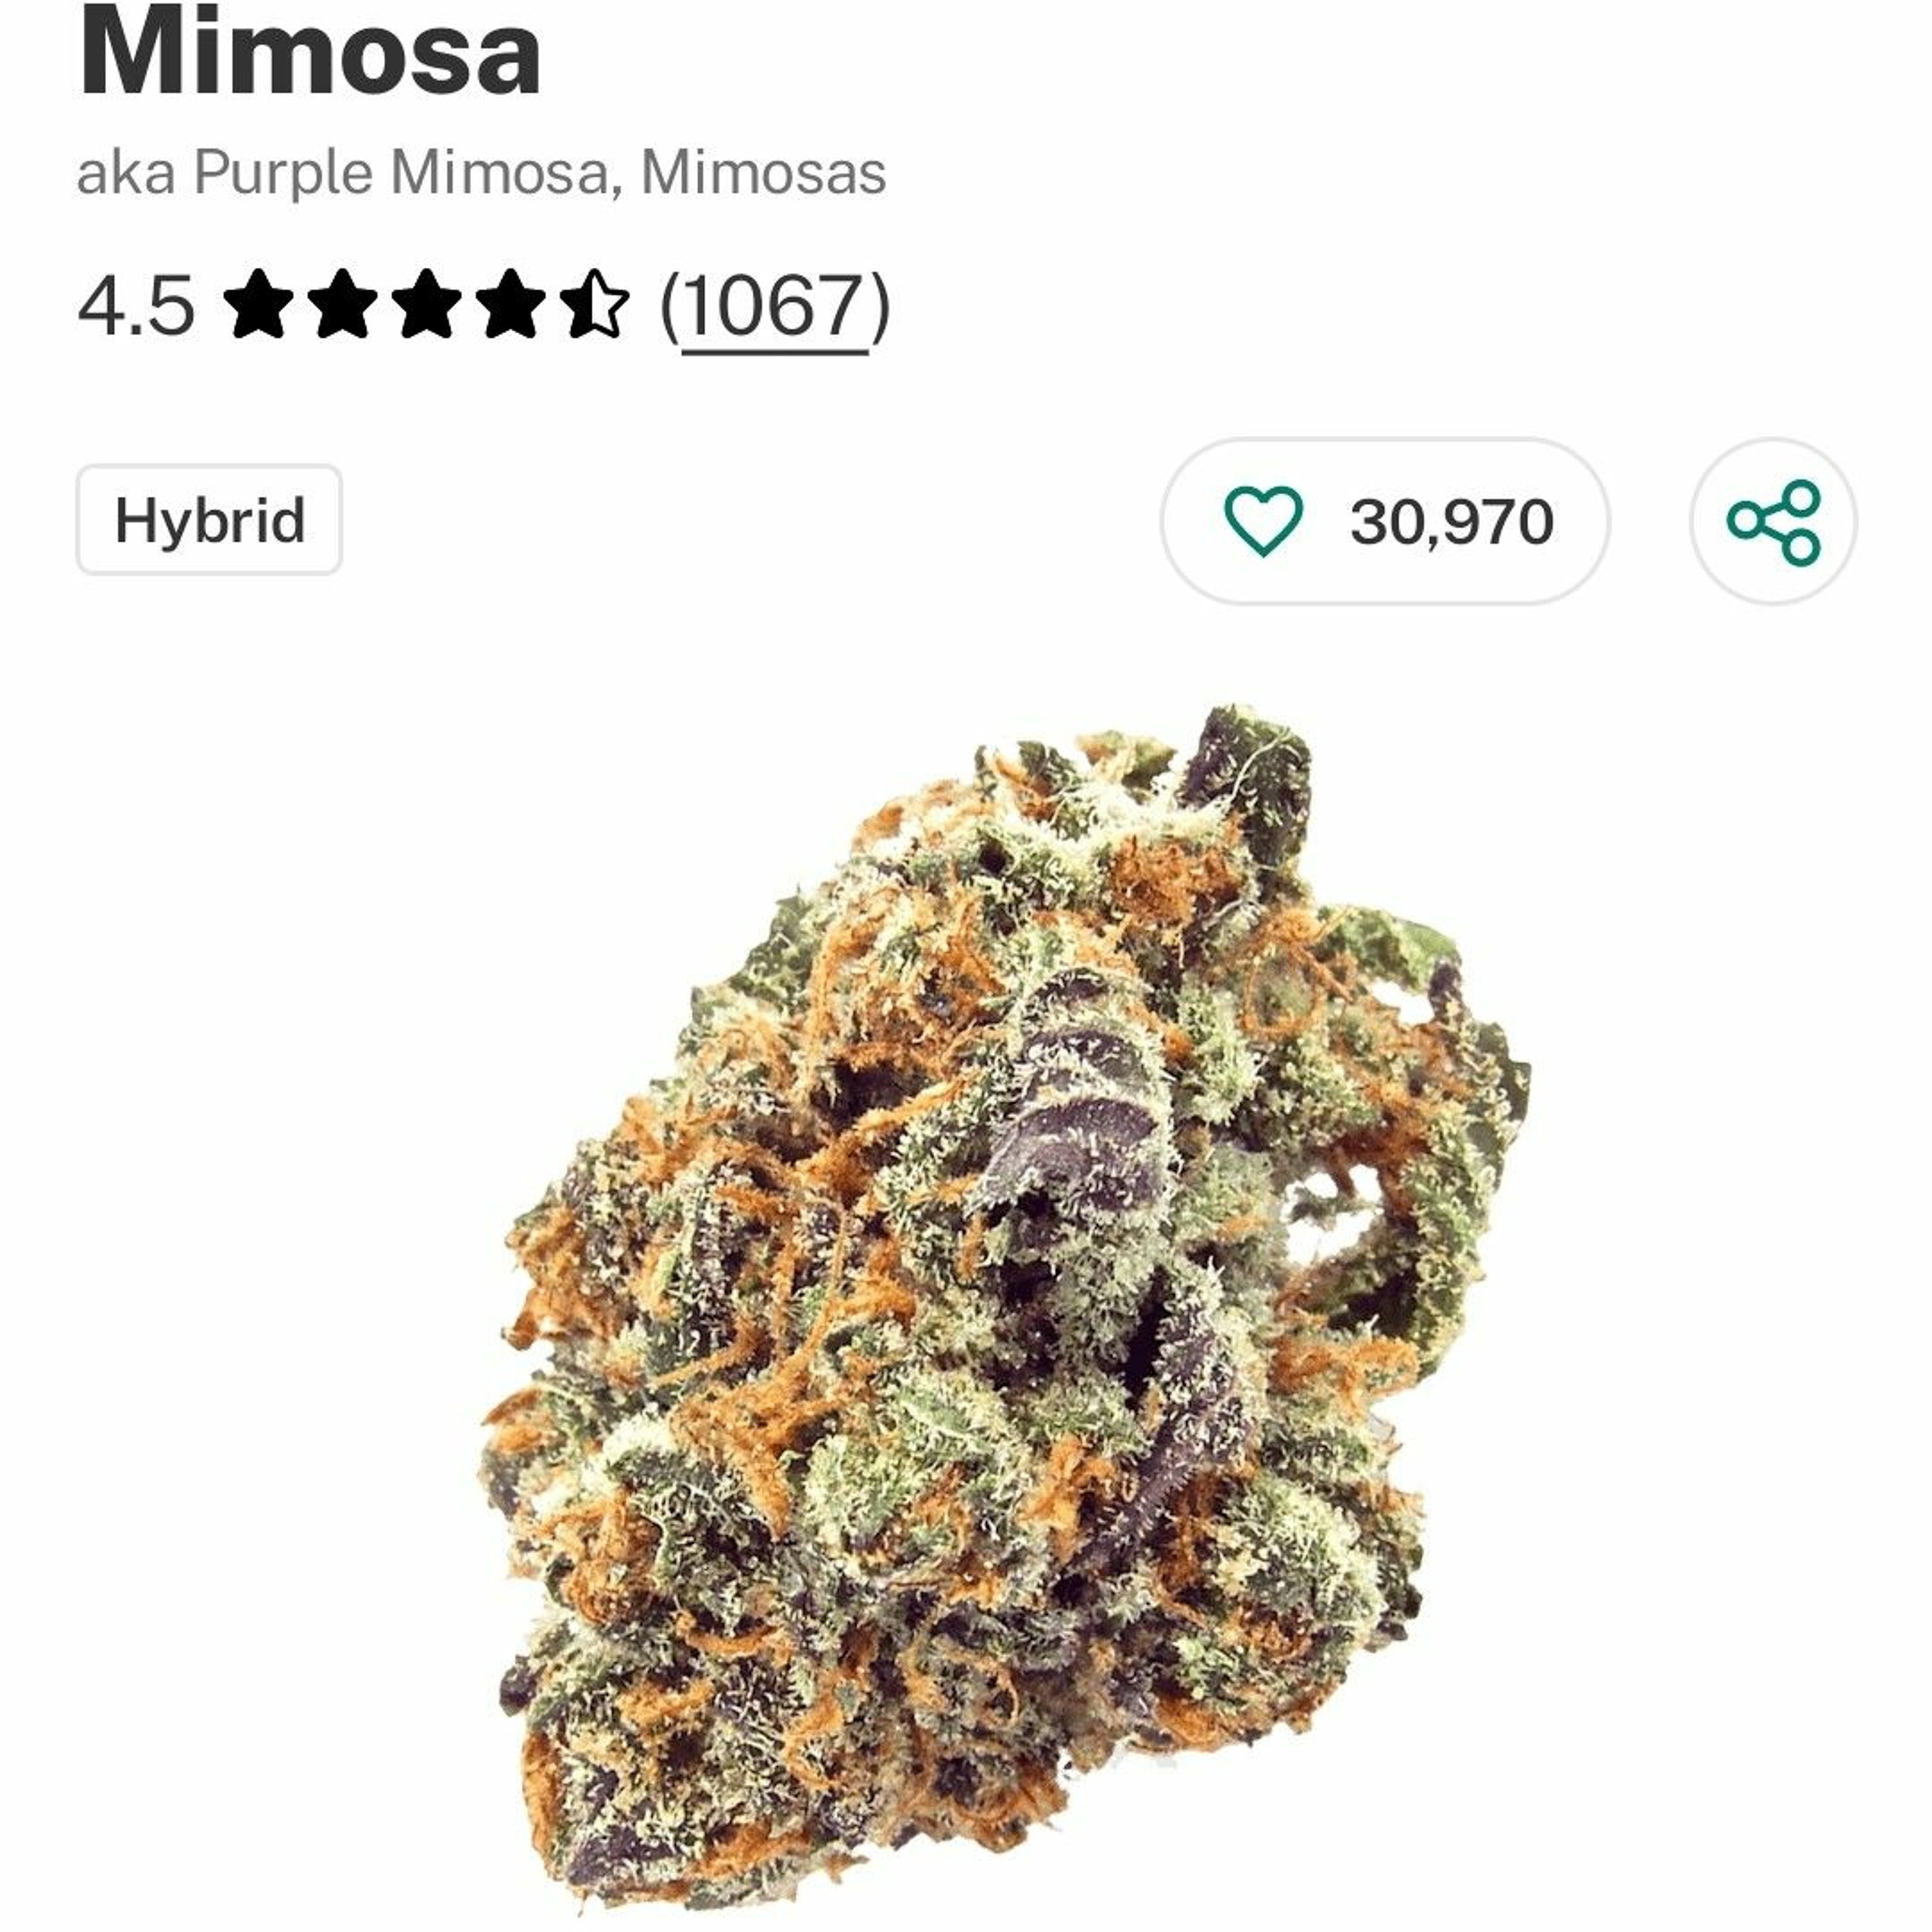Viewport: 1932px width, 1932px height.
Task: Click the 4.5 rating number
Action: (136, 306)
